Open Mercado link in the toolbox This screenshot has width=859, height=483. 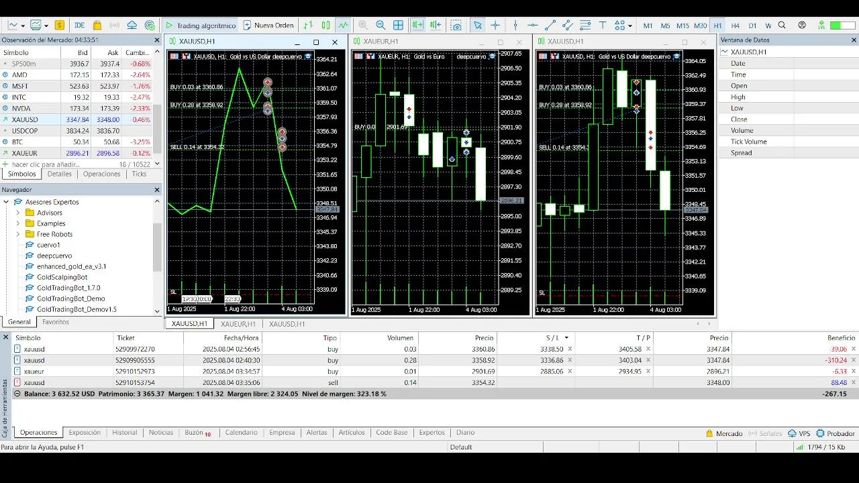[724, 433]
